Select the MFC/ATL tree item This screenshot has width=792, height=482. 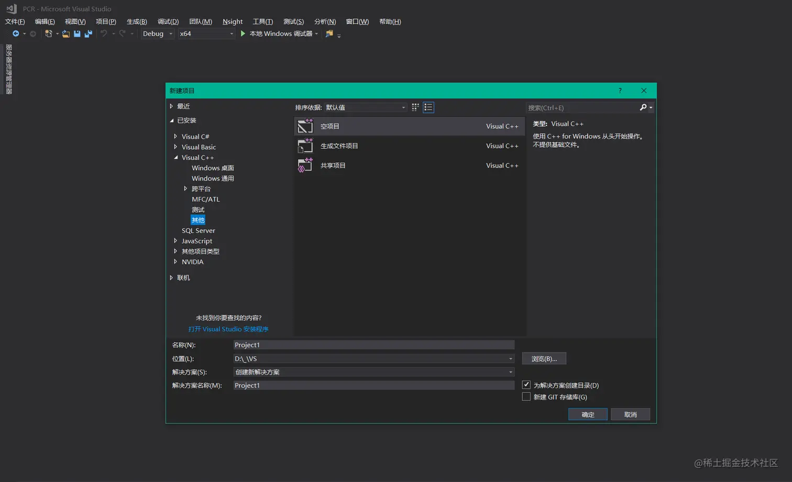206,200
